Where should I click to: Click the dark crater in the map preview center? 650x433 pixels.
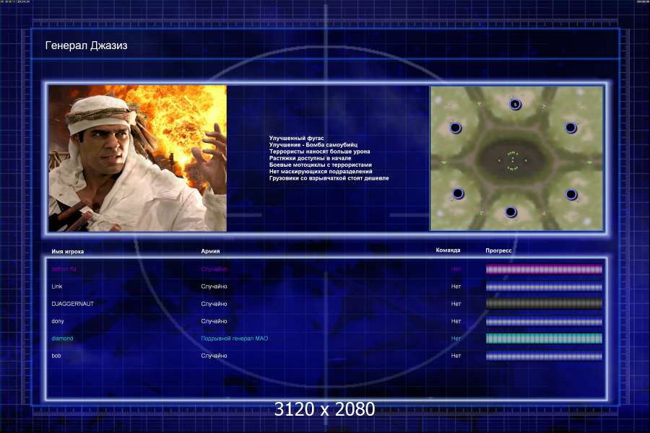pos(513,159)
